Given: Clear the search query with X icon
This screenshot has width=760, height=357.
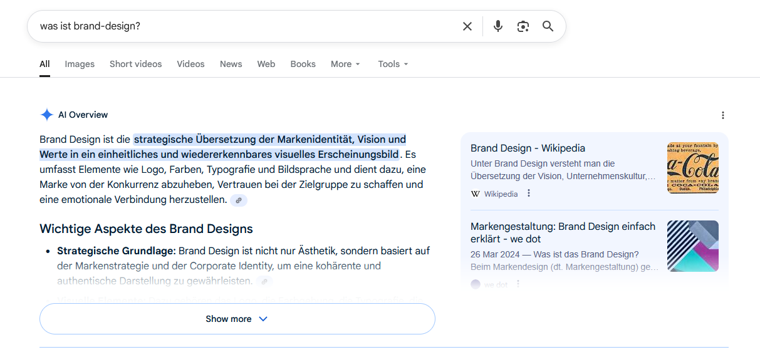Looking at the screenshot, I should [467, 26].
